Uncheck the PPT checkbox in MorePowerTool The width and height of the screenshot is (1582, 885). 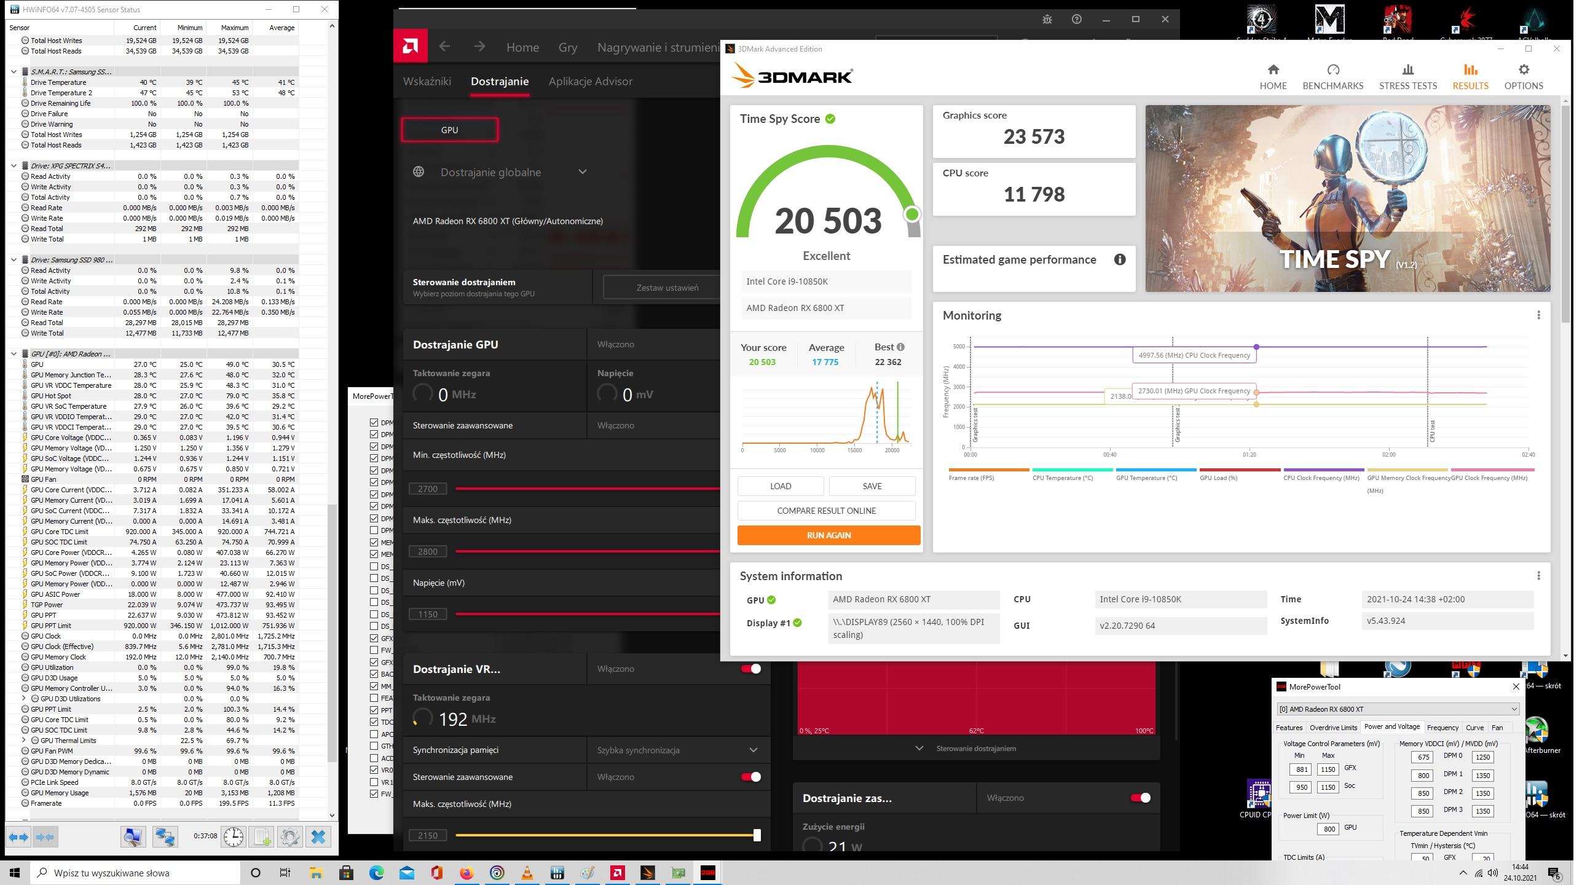[374, 710]
